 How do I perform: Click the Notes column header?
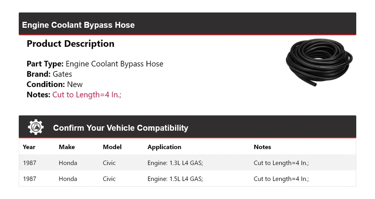[x=262, y=147]
